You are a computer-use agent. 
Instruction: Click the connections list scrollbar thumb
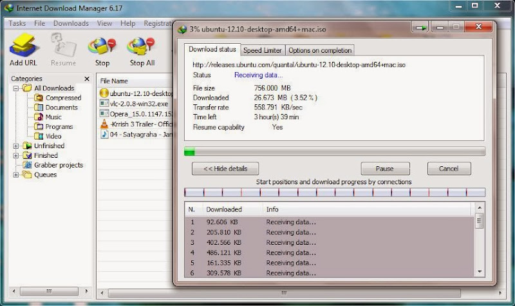[480, 221]
